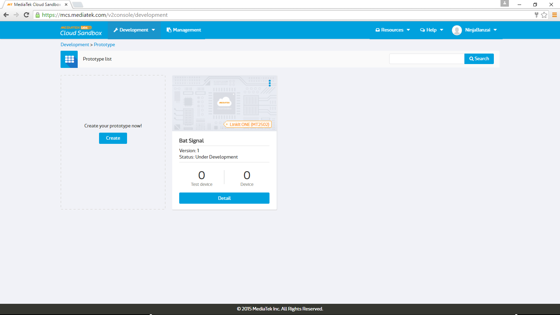Screen dimensions: 560x315
Task: Click the copyright footer text
Action: point(280,309)
